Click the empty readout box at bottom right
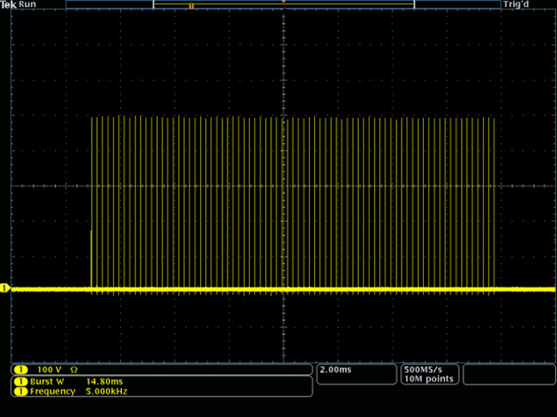The width and height of the screenshot is (557, 417). tap(507, 374)
